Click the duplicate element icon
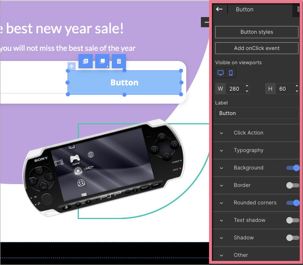 (86, 61)
